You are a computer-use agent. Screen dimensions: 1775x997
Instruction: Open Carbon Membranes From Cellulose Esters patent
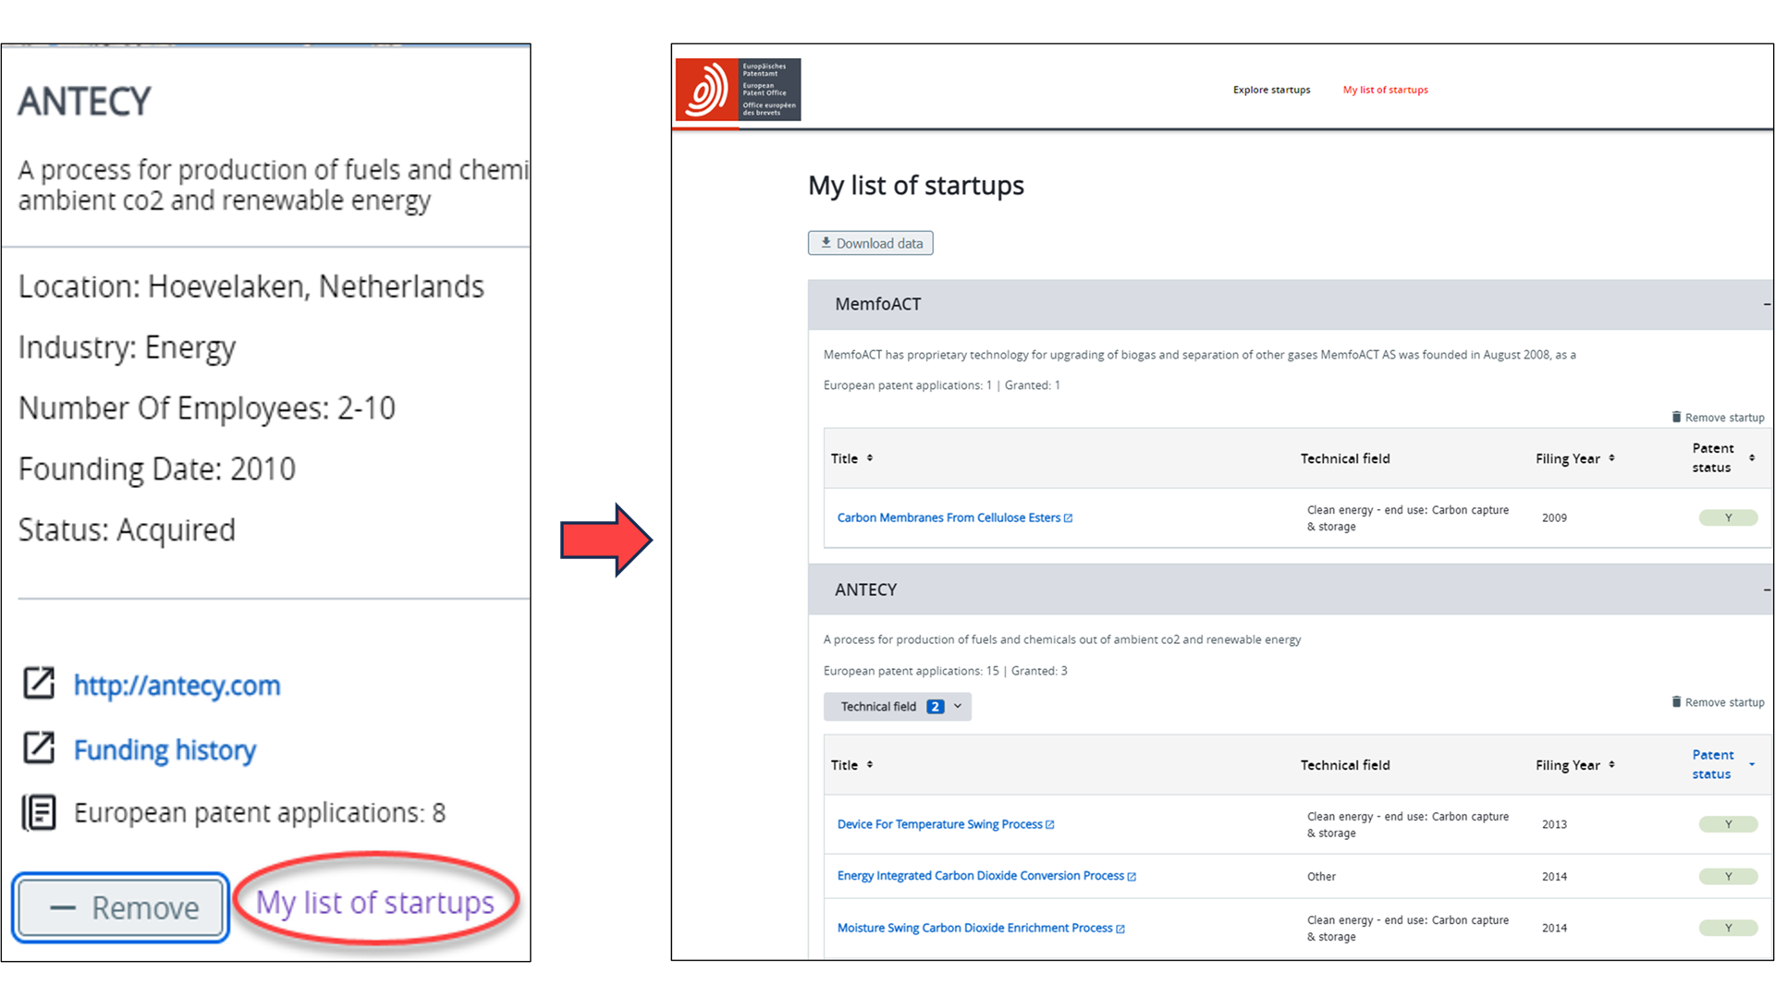[949, 517]
